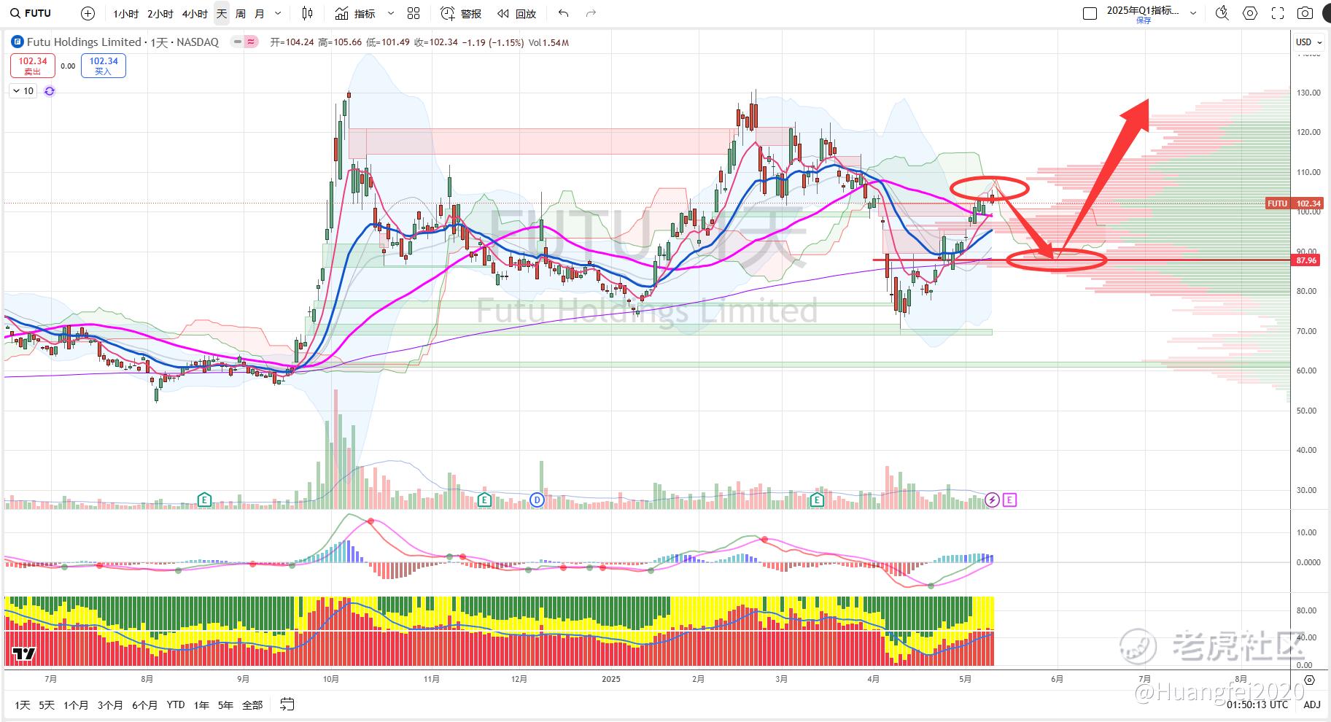Set range to YTD
The width and height of the screenshot is (1331, 722).
pos(176,705)
